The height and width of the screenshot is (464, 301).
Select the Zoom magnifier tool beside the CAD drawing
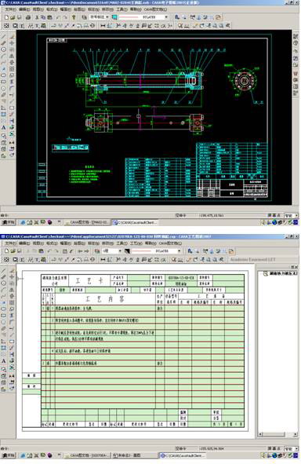coord(4,136)
